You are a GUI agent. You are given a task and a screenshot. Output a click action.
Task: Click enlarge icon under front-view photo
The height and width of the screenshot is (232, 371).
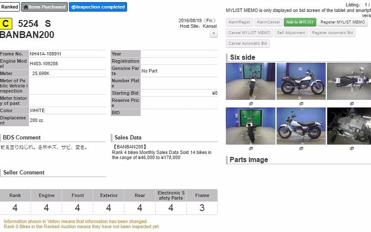click(x=251, y=104)
